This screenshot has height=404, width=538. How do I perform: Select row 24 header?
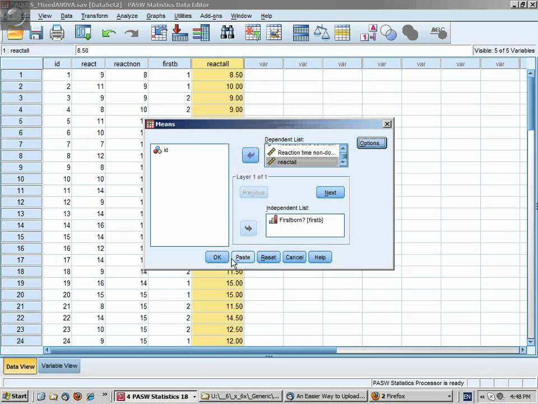21,341
